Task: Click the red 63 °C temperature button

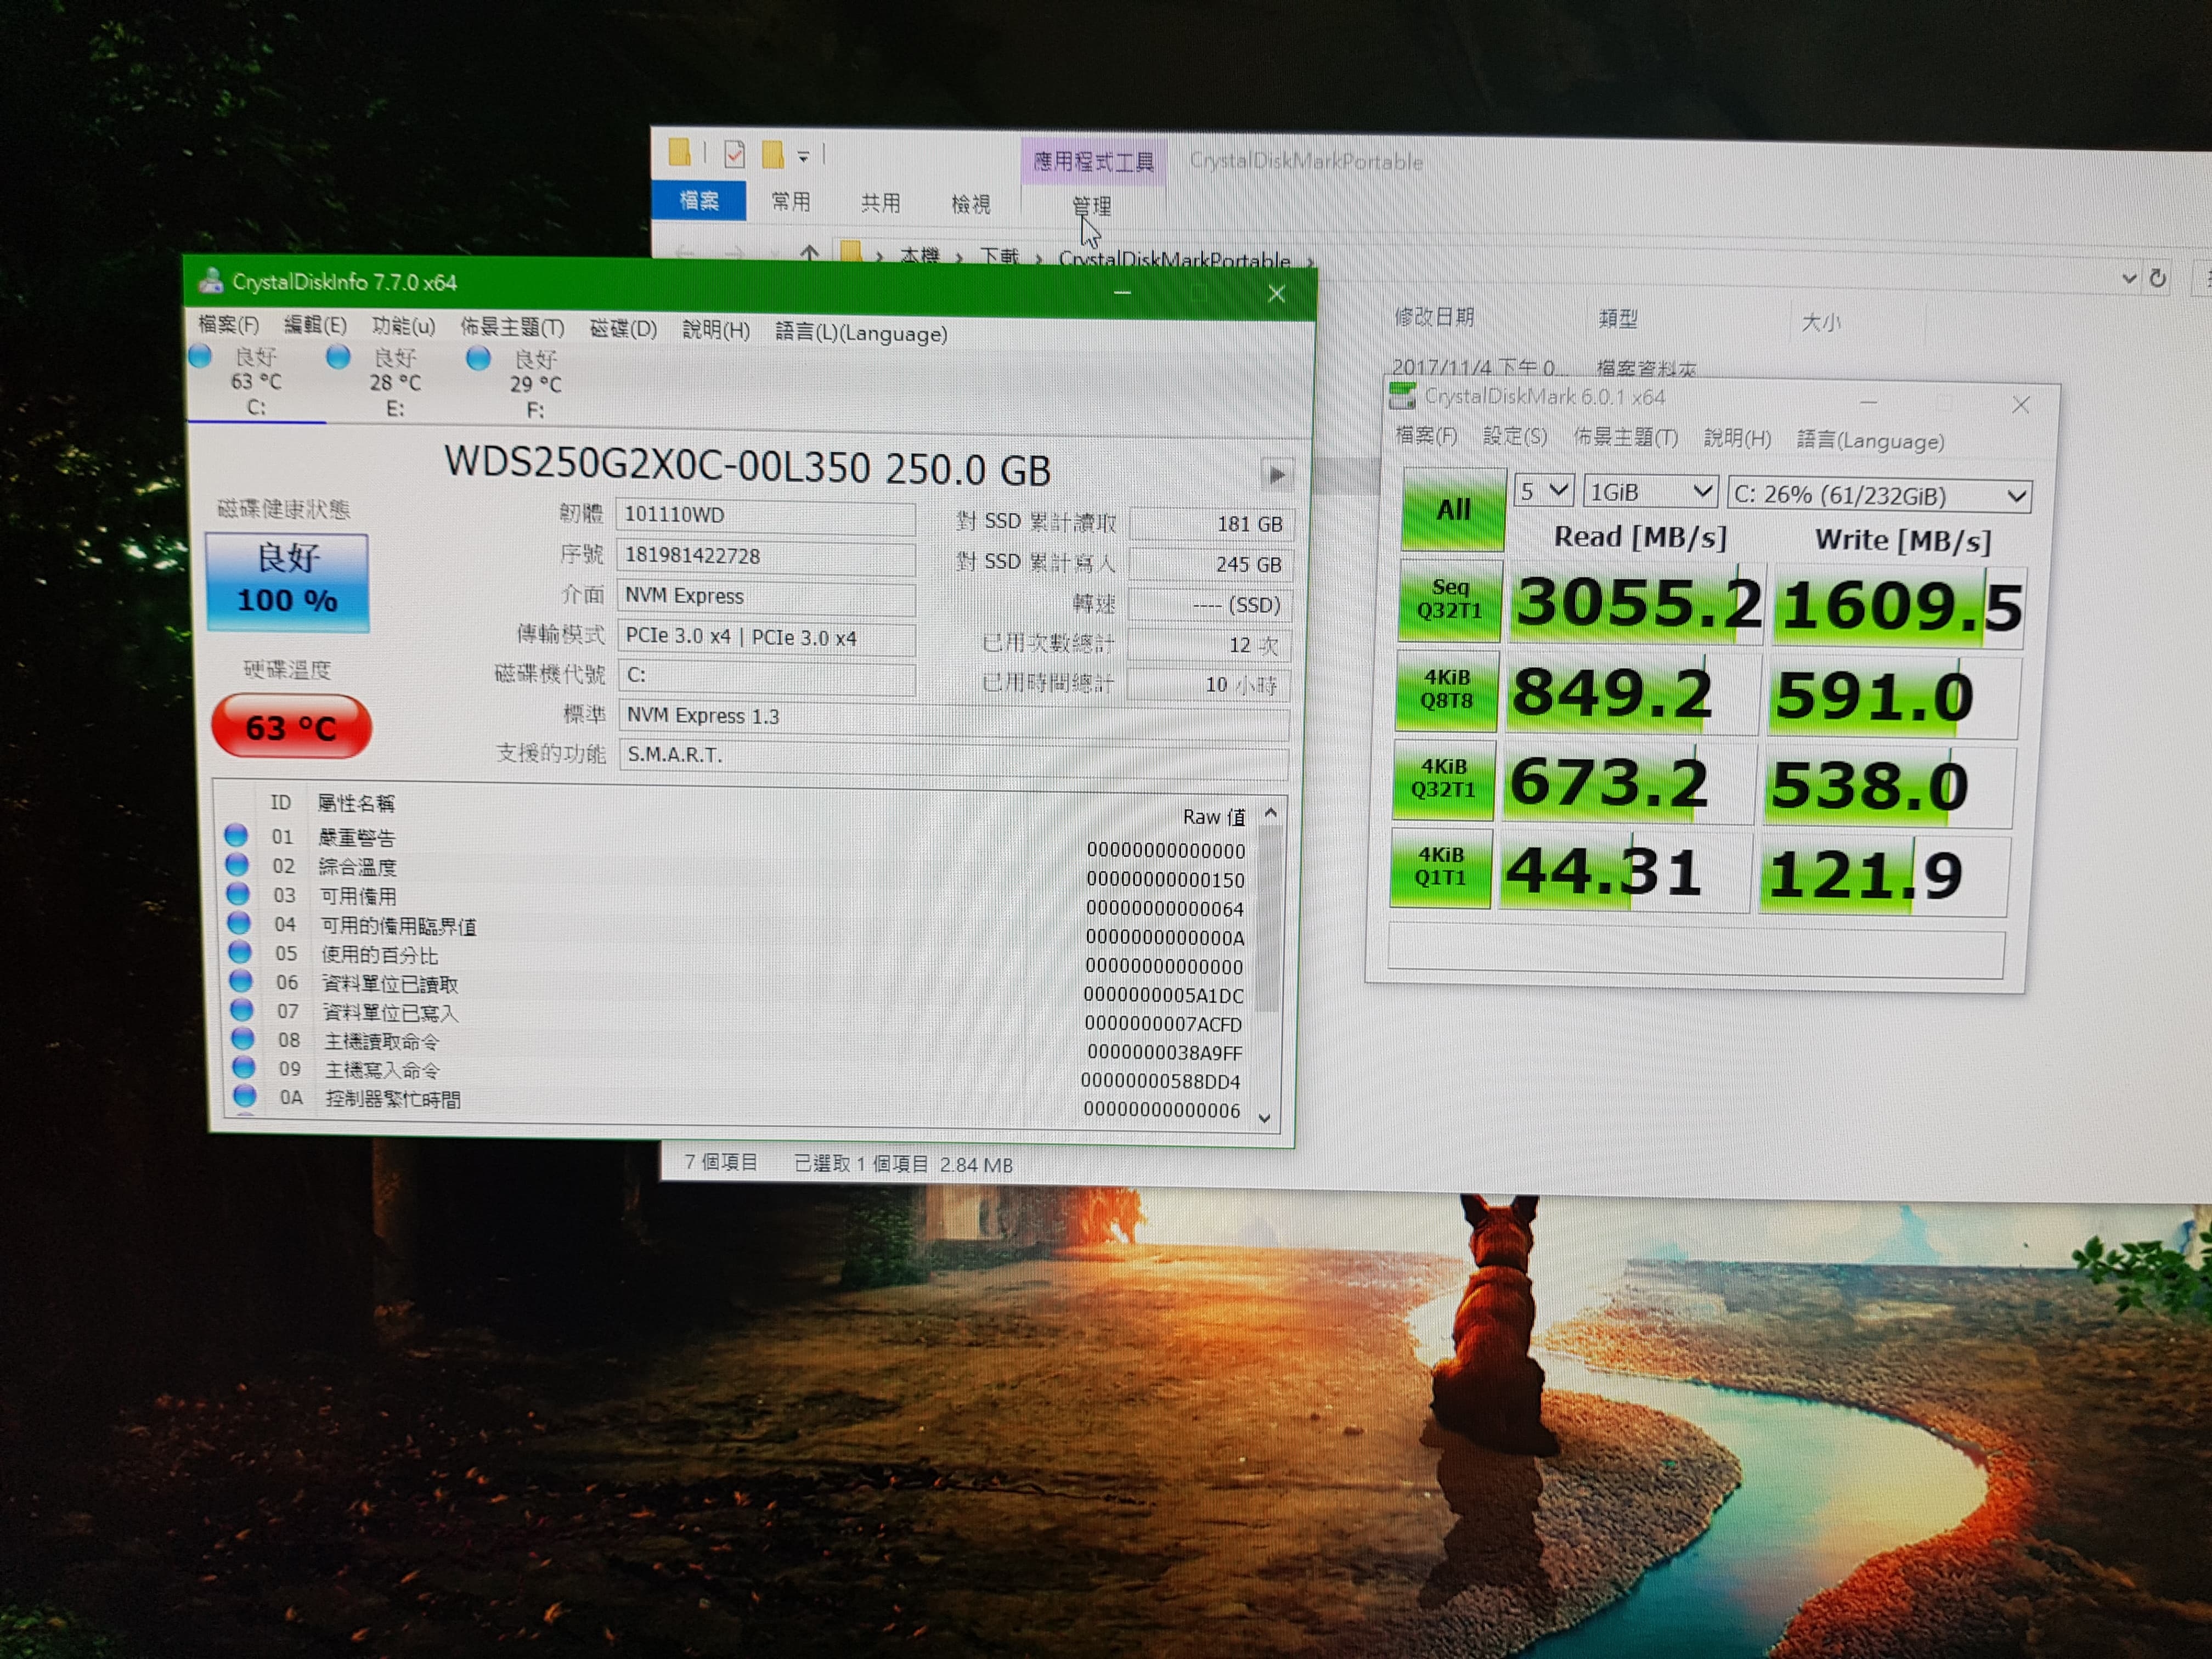Action: pos(291,727)
